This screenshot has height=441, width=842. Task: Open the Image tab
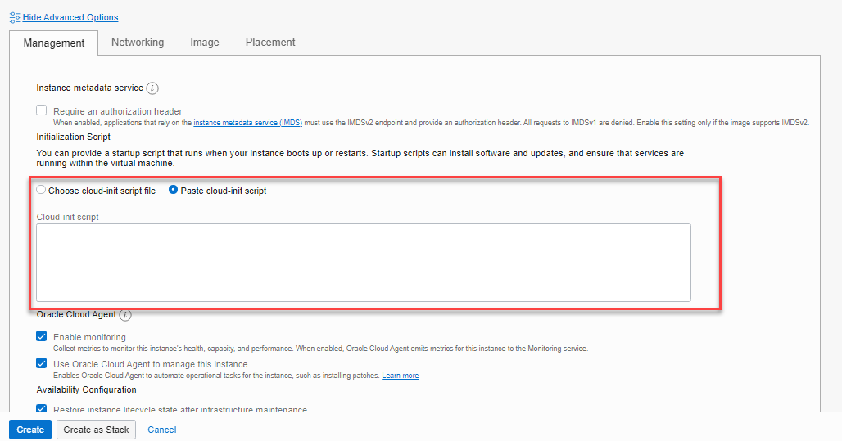(x=205, y=43)
